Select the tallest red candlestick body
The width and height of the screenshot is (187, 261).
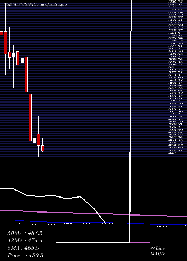(30, 117)
